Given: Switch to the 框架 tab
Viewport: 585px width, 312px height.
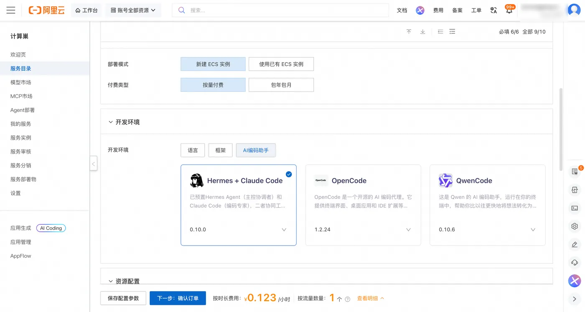Looking at the screenshot, I should pyautogui.click(x=220, y=150).
